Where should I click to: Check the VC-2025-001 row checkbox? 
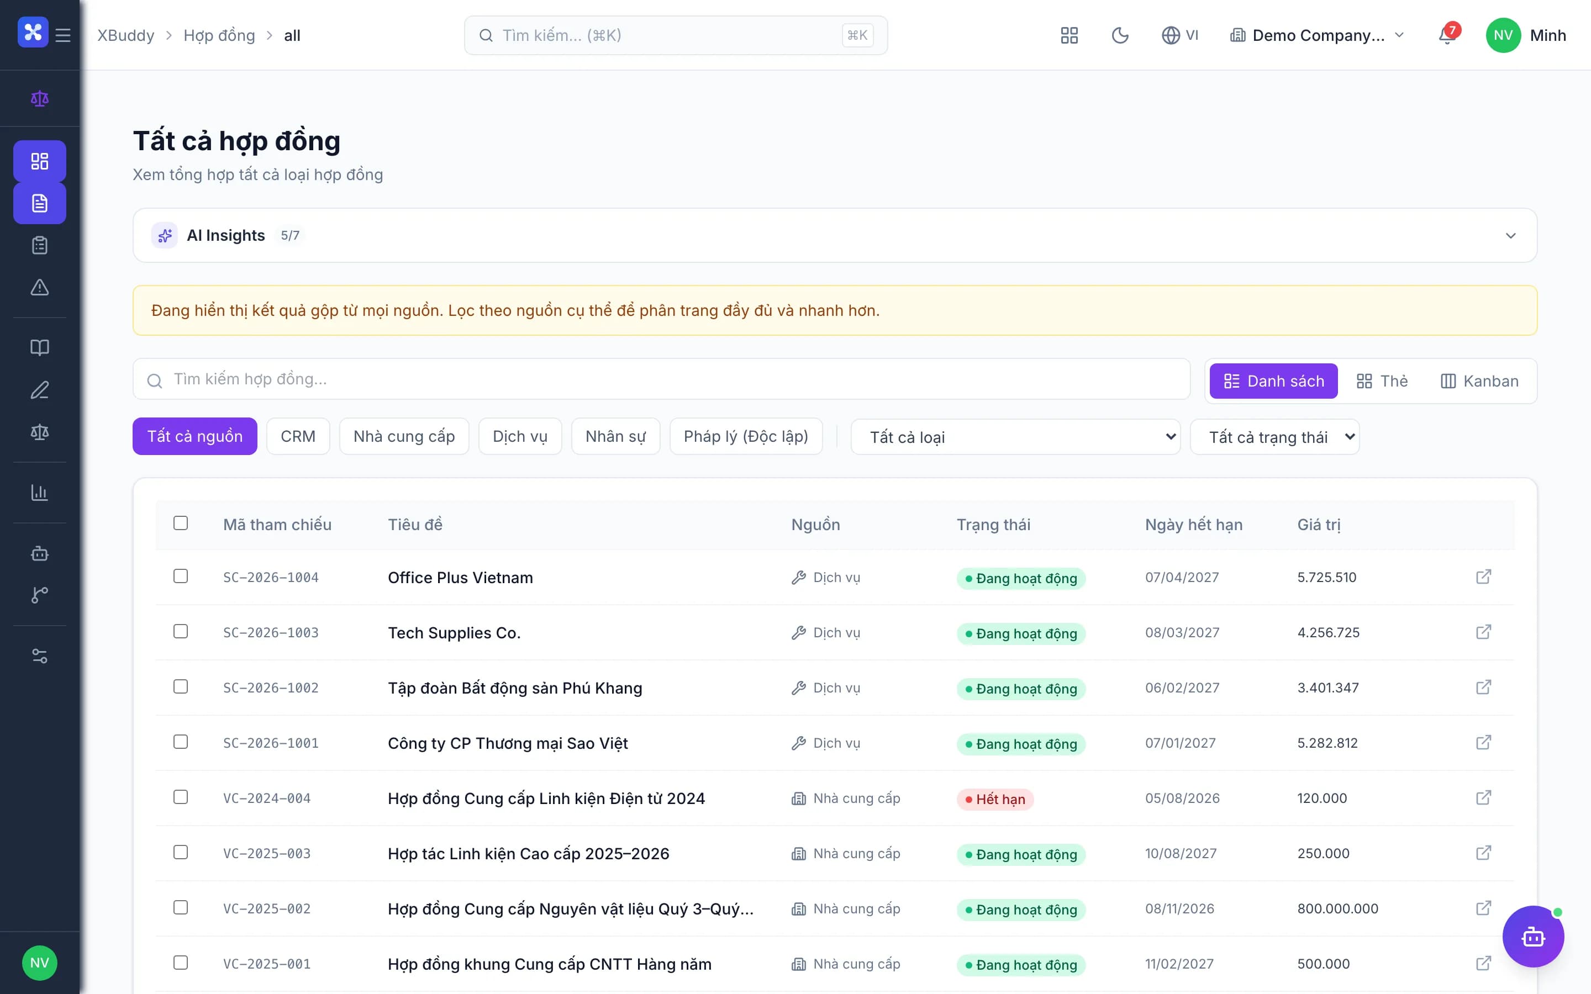(181, 963)
